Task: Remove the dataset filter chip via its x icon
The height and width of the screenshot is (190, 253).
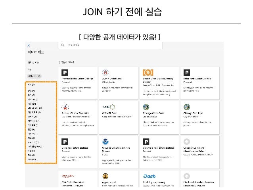Action: coord(39,76)
